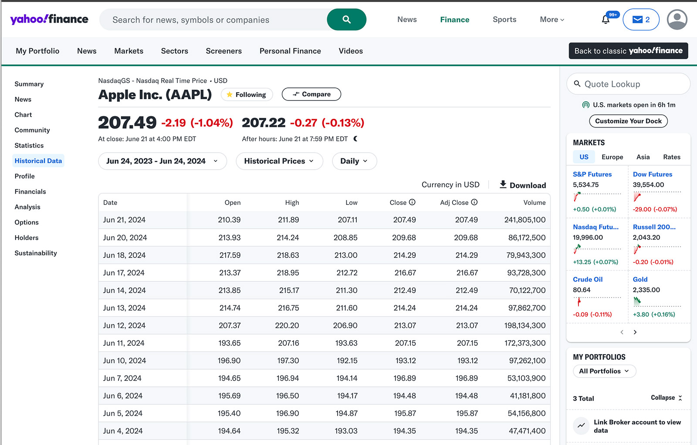Open the Nasdaq Futures link
This screenshot has width=697, height=445.
click(595, 227)
